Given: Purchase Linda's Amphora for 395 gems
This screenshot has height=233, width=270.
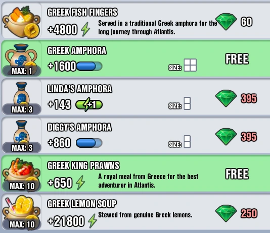Looking at the screenshot, I should tap(236, 98).
